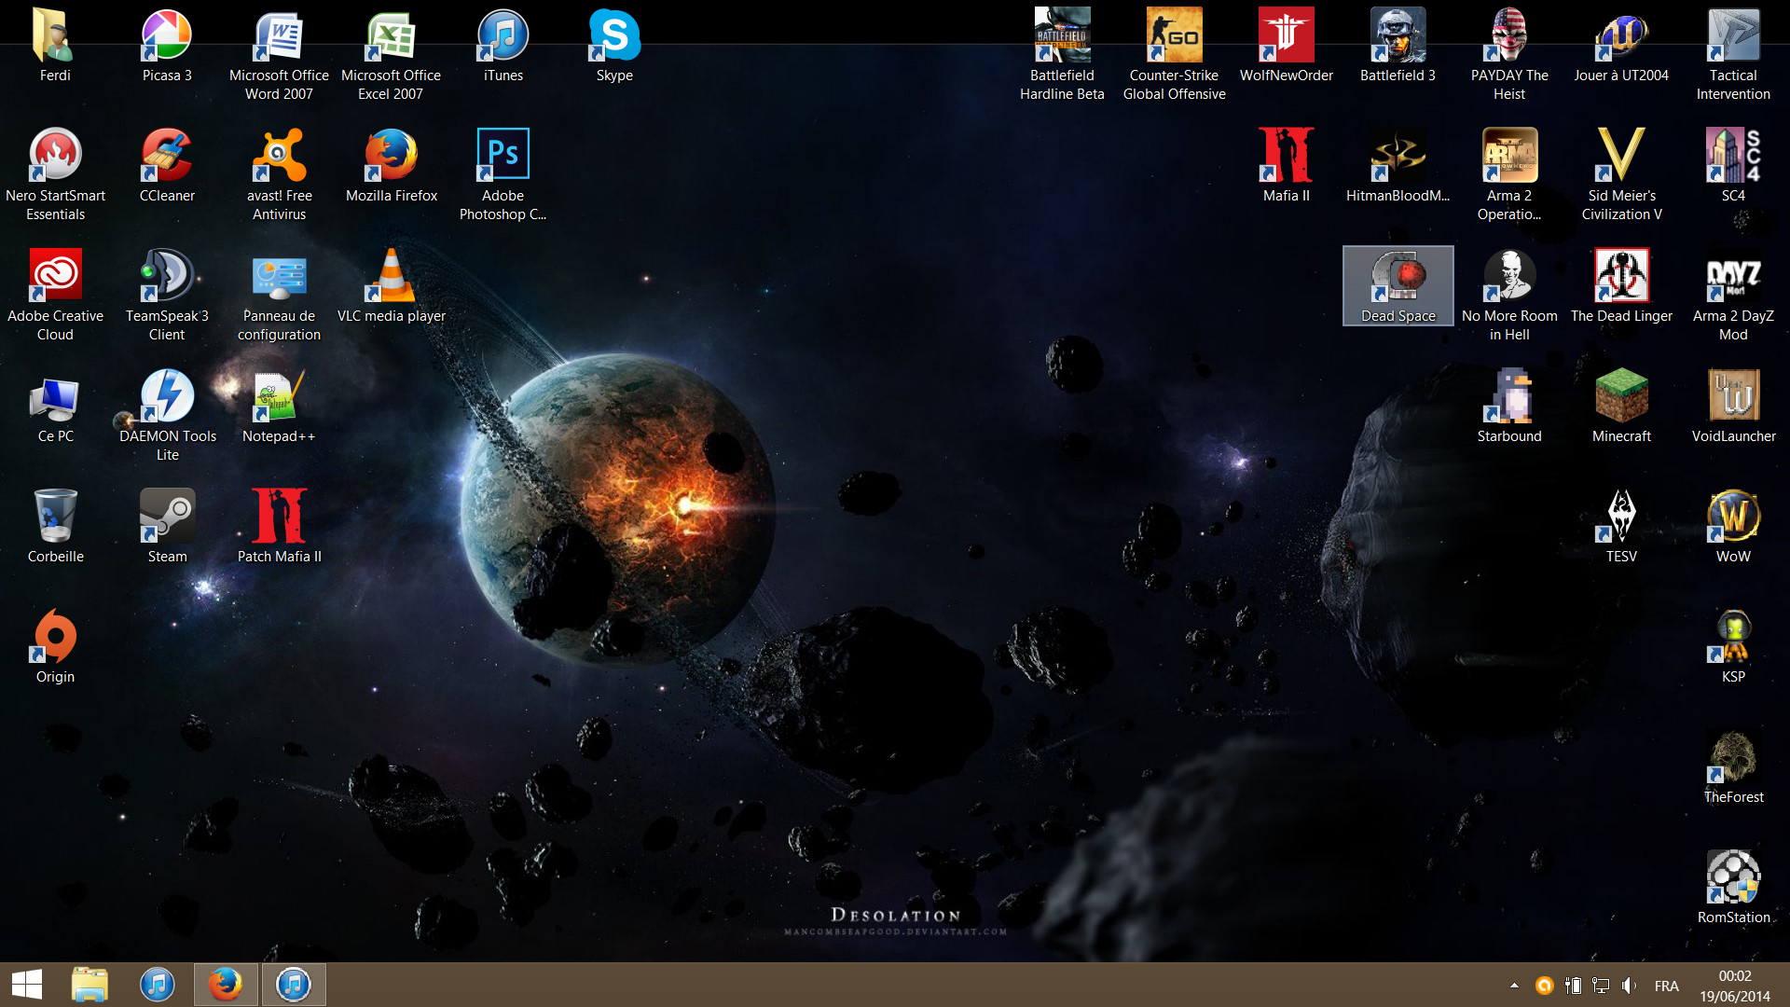Select the WolfNewOrder game icon
The height and width of the screenshot is (1007, 1790).
point(1286,46)
